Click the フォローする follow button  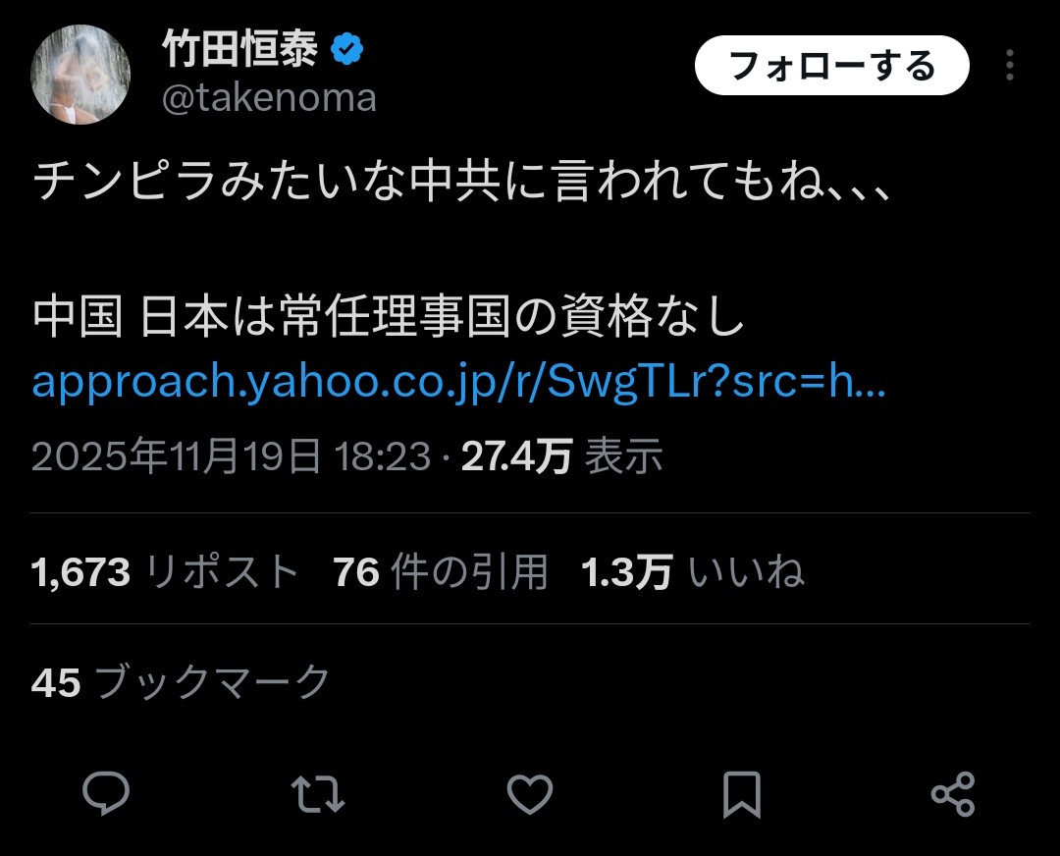(832, 66)
